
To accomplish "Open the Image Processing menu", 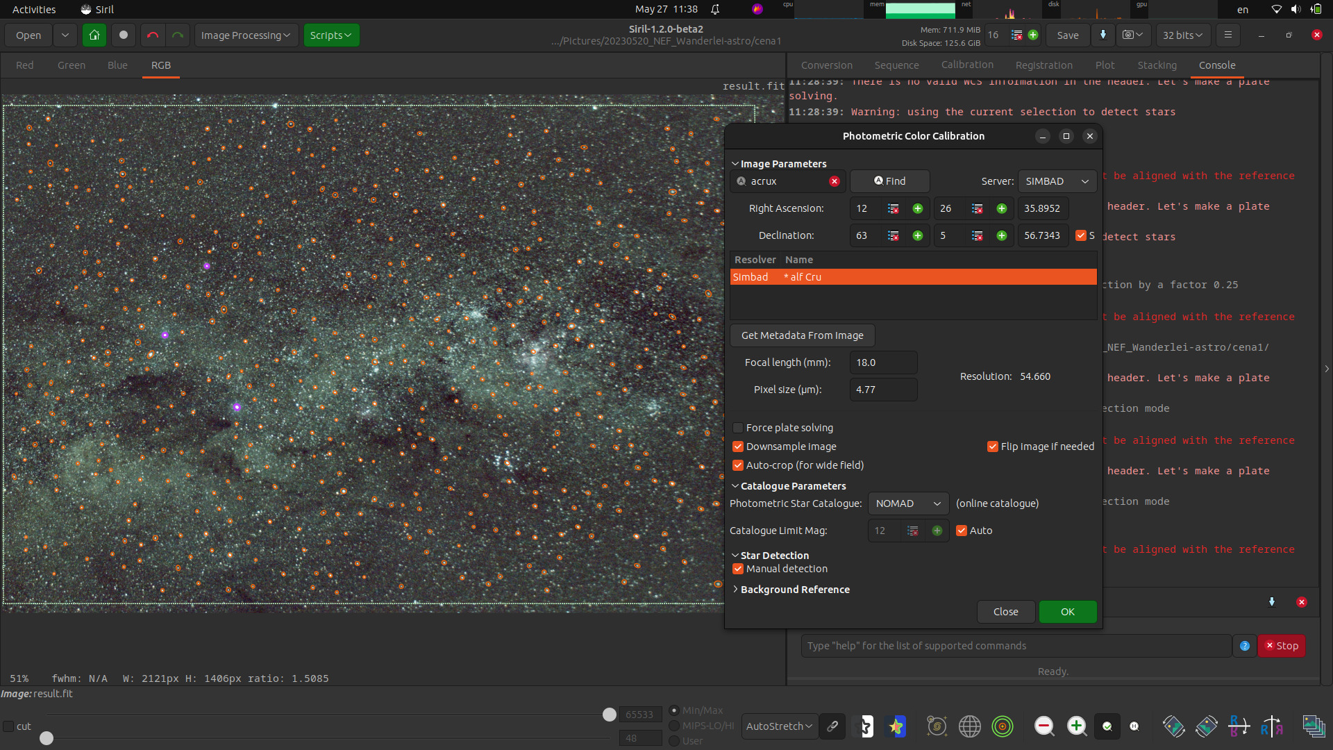I will click(x=246, y=35).
